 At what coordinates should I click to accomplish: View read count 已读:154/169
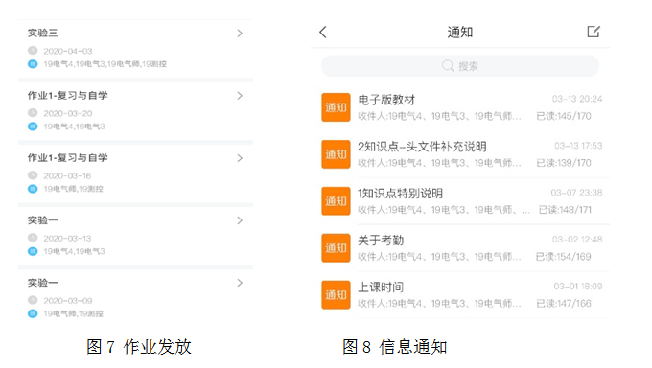(x=564, y=257)
